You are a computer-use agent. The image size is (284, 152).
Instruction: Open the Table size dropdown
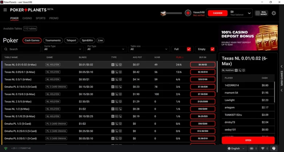[149, 49]
